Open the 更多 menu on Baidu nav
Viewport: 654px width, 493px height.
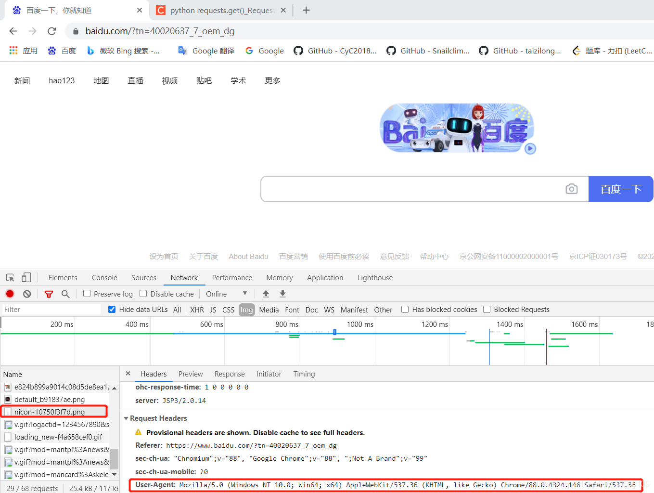[273, 80]
